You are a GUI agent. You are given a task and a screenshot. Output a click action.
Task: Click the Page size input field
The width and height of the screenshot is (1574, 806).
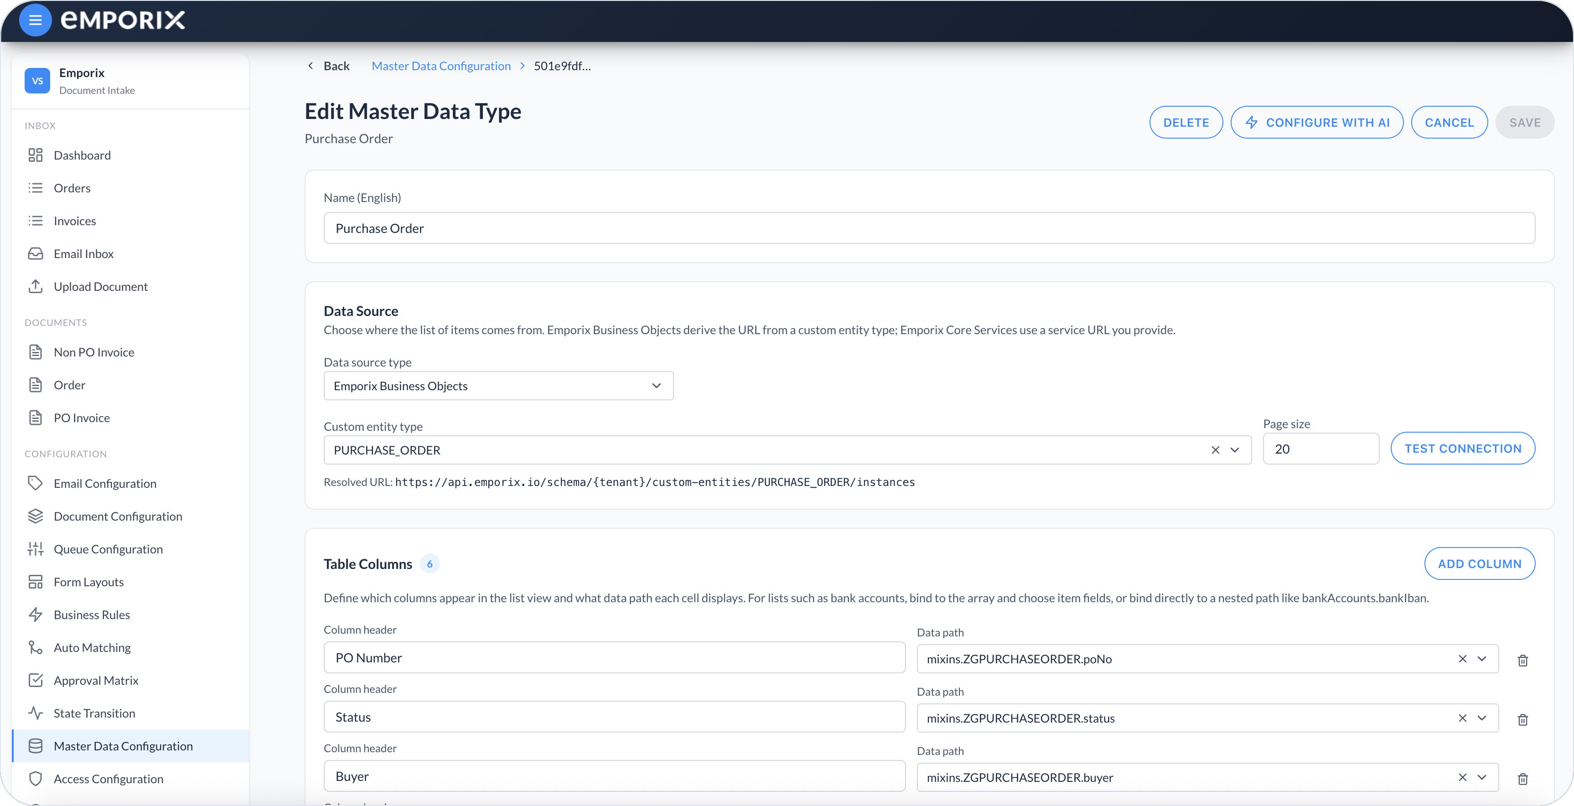pyautogui.click(x=1320, y=449)
